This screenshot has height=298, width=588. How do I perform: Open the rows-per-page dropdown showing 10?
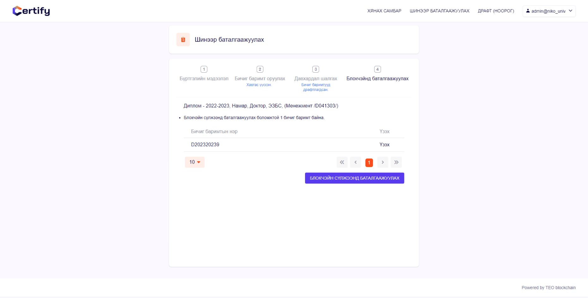point(195,162)
